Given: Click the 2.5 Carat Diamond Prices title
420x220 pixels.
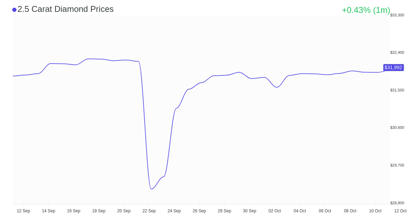Looking at the screenshot, I should click(65, 9).
